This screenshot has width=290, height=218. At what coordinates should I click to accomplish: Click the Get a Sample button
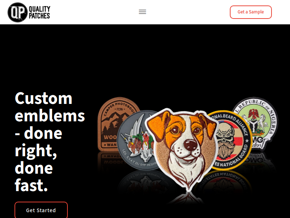(250, 12)
